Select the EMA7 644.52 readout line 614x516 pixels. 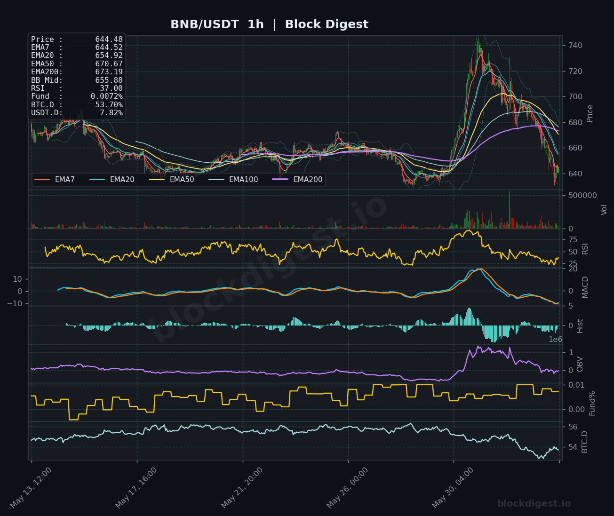tap(77, 48)
